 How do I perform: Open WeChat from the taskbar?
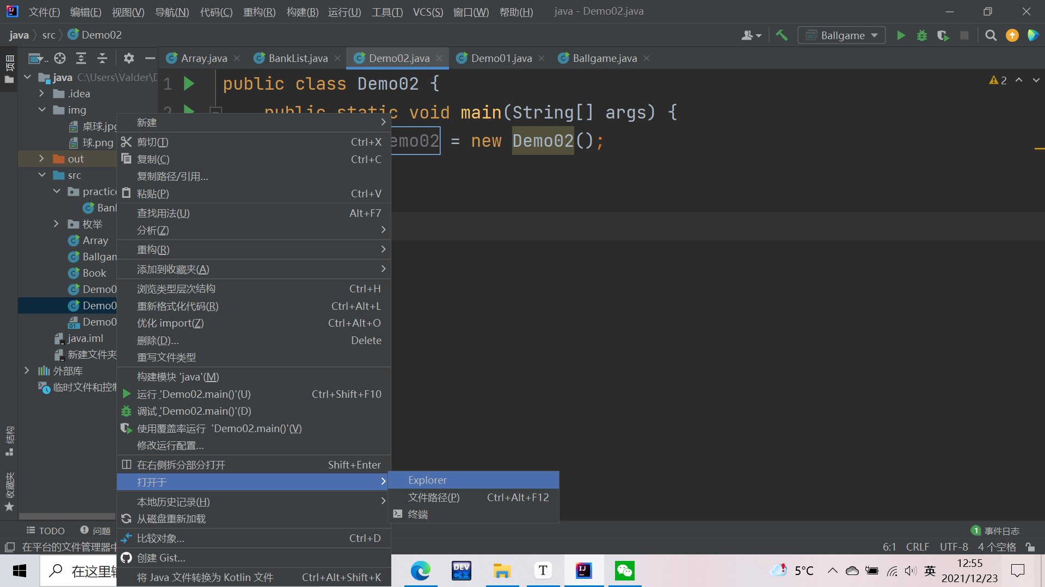pyautogui.click(x=624, y=571)
